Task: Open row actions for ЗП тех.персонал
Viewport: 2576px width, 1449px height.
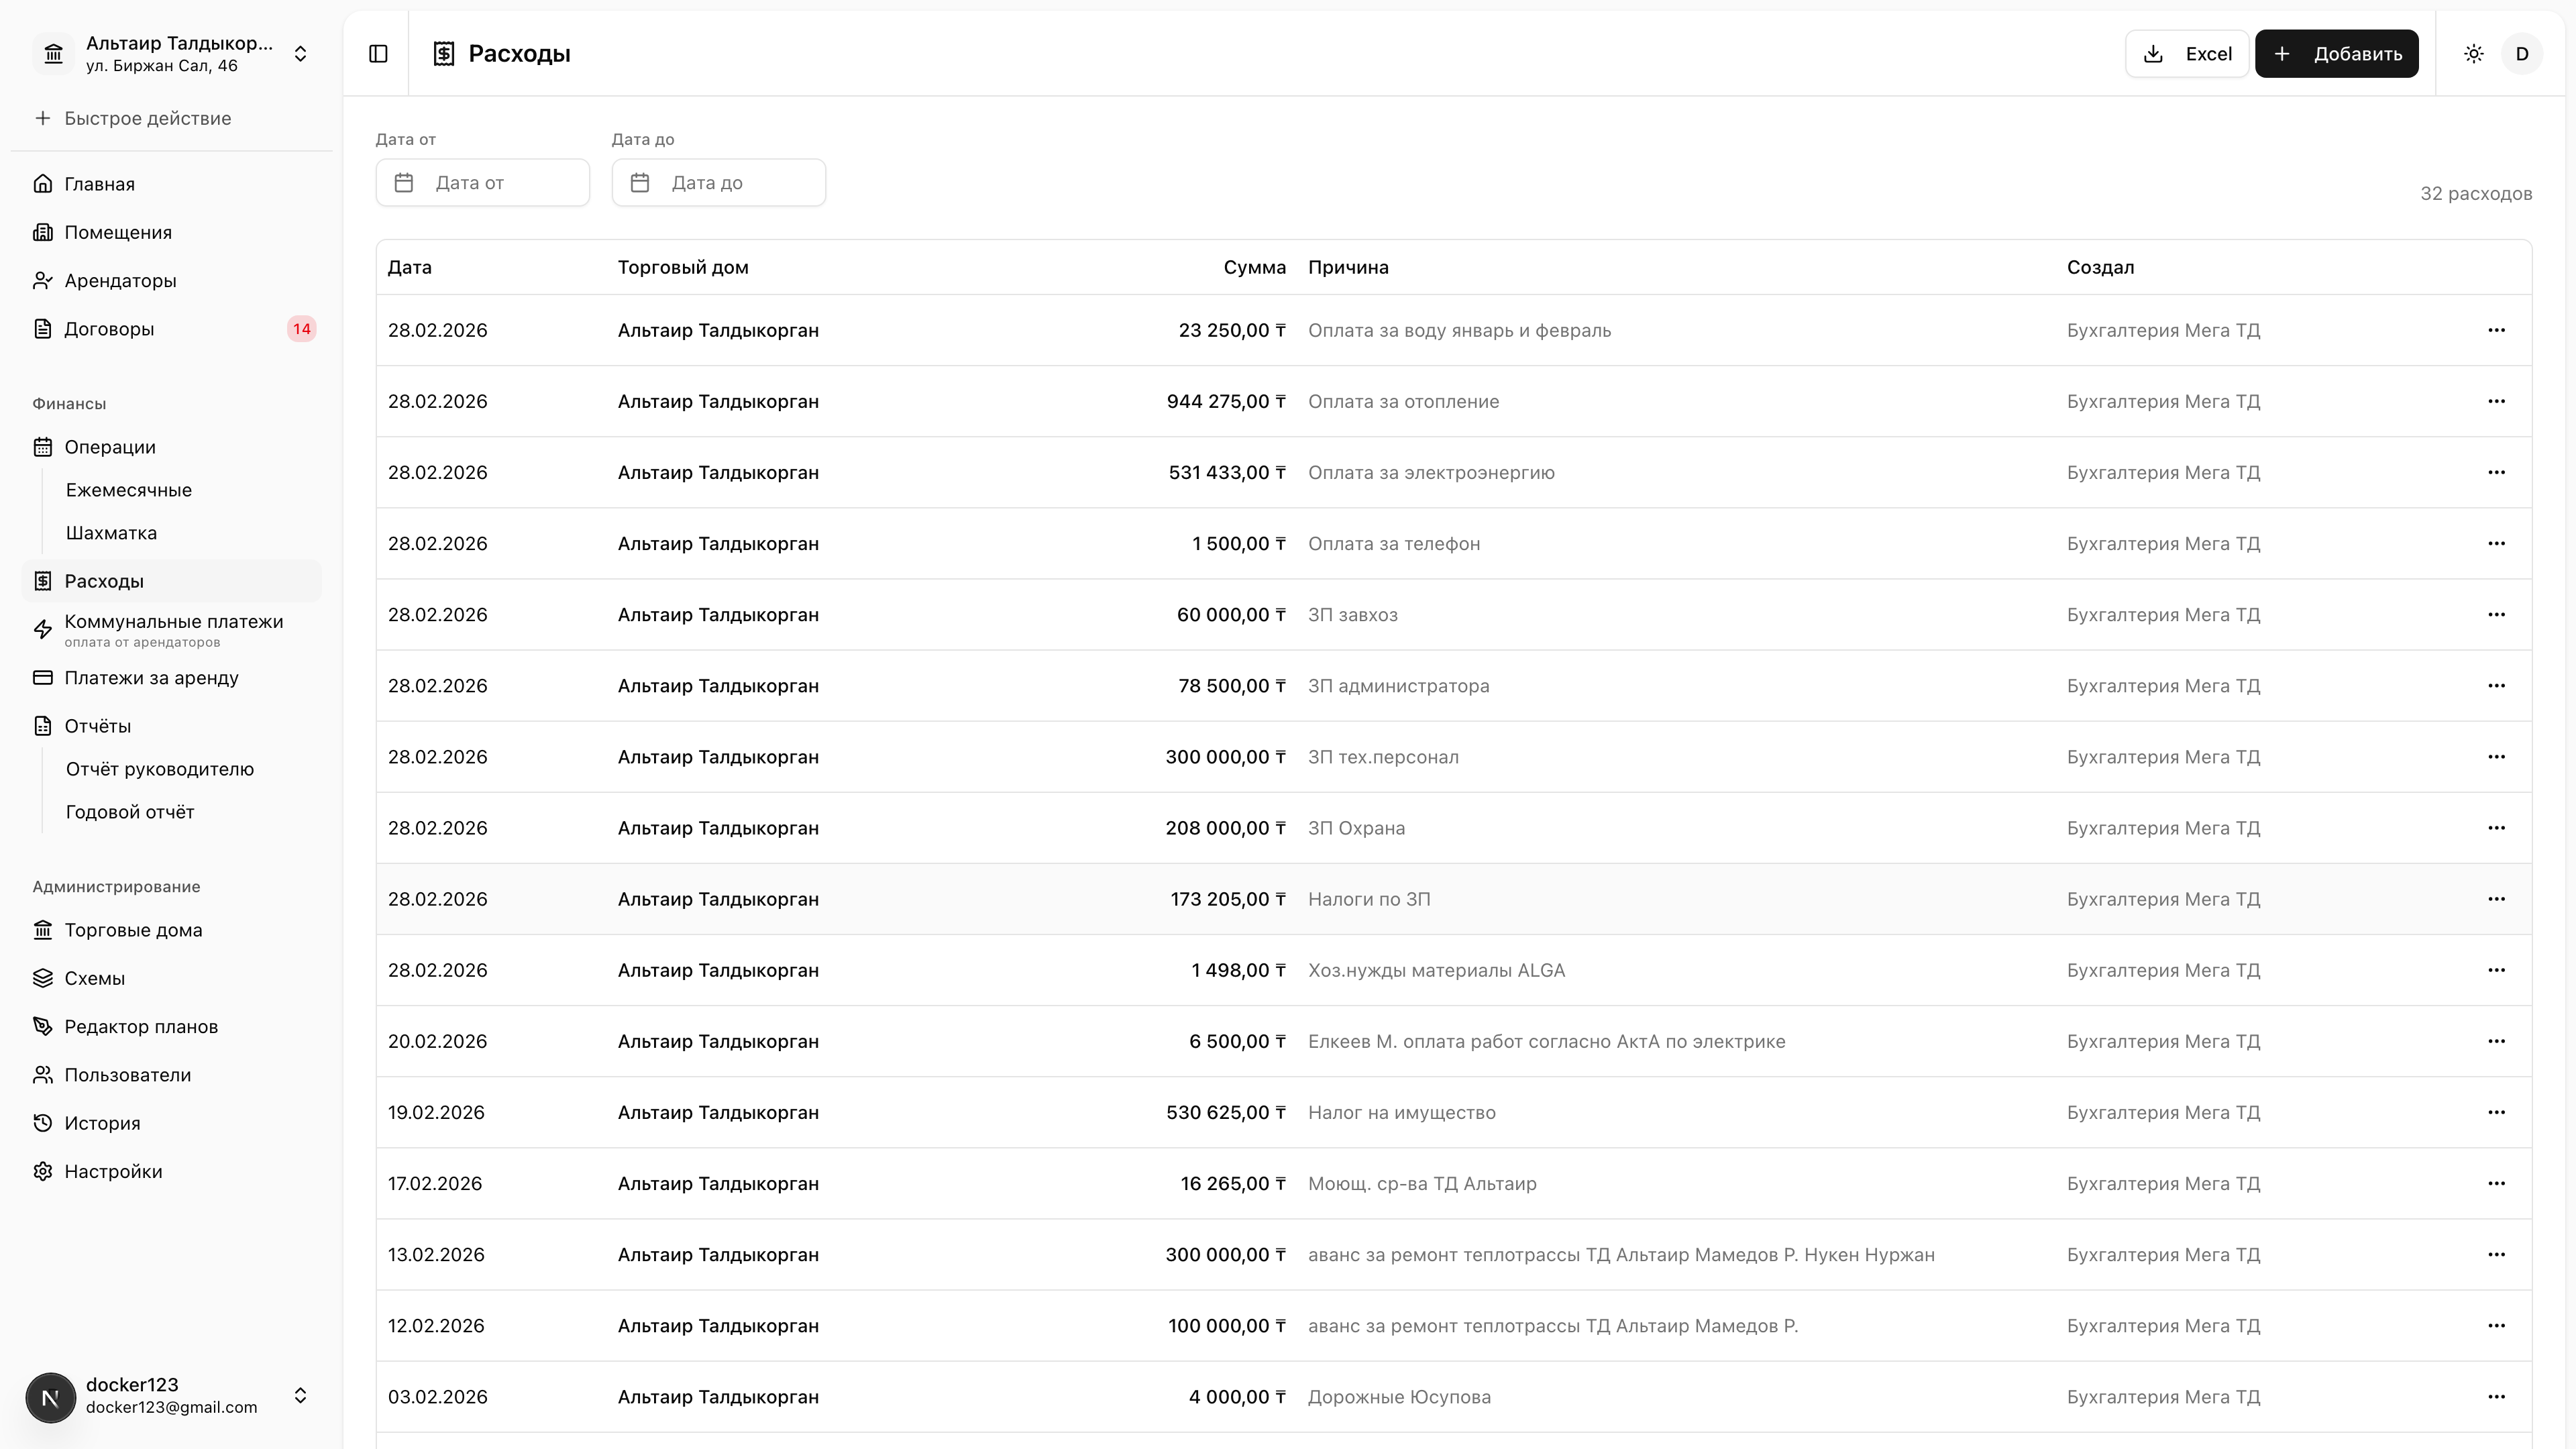Action: [x=2496, y=756]
